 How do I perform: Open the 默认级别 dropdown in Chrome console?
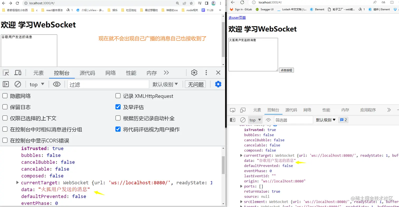pyautogui.click(x=165, y=84)
